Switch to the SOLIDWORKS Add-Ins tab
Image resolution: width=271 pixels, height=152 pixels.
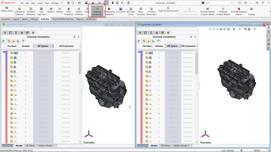63,19
